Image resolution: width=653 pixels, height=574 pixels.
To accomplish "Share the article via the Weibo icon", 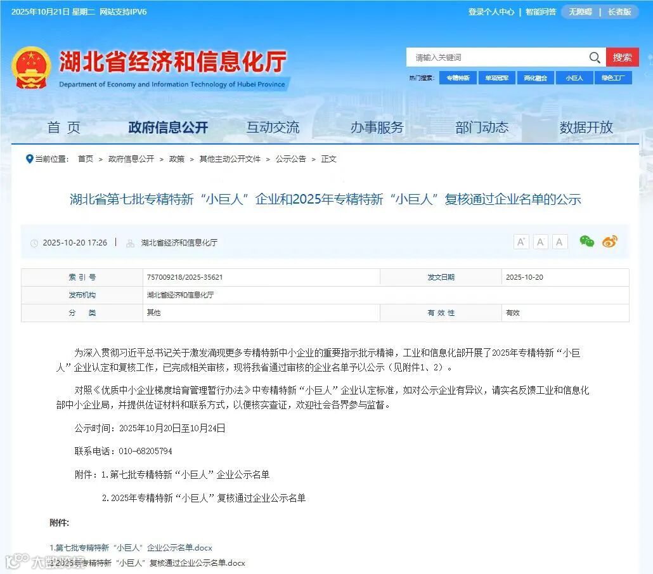I will point(609,241).
